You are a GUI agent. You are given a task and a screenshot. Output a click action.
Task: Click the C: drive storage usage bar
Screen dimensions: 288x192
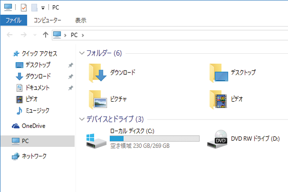(x=155, y=139)
